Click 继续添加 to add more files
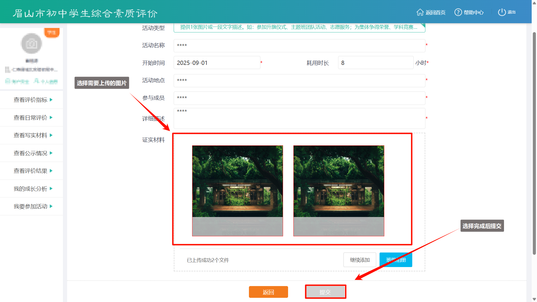 360,260
